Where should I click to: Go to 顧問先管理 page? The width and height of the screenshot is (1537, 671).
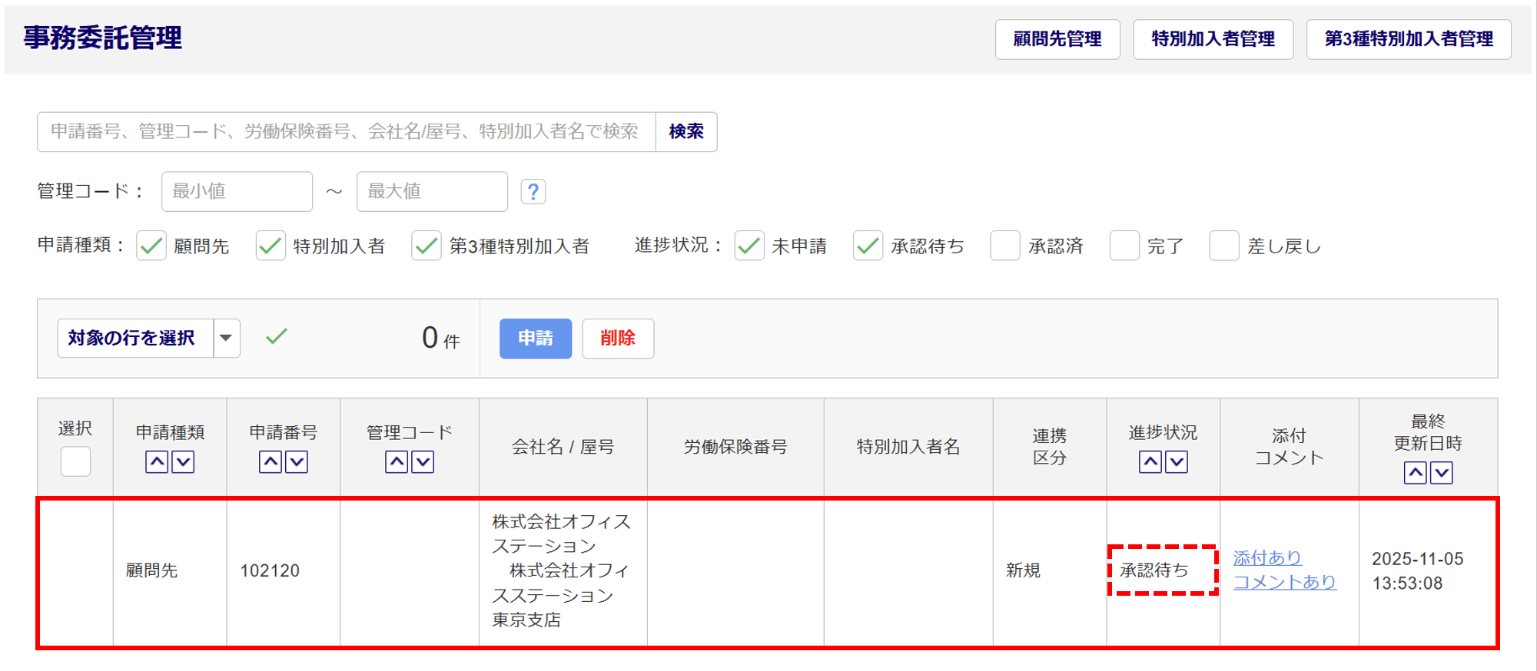(1057, 39)
